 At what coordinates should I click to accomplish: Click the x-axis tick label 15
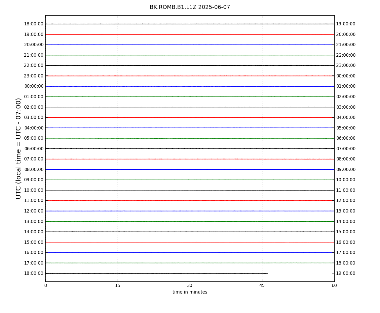118,285
